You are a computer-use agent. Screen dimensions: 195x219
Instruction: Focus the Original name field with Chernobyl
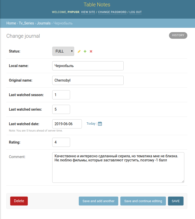[x=88, y=80]
